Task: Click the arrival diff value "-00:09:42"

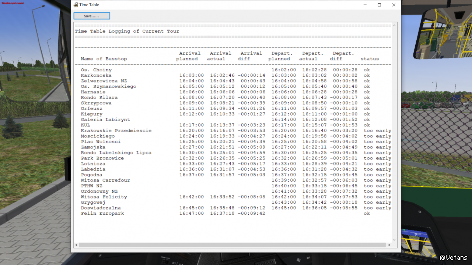Action: 251,213
